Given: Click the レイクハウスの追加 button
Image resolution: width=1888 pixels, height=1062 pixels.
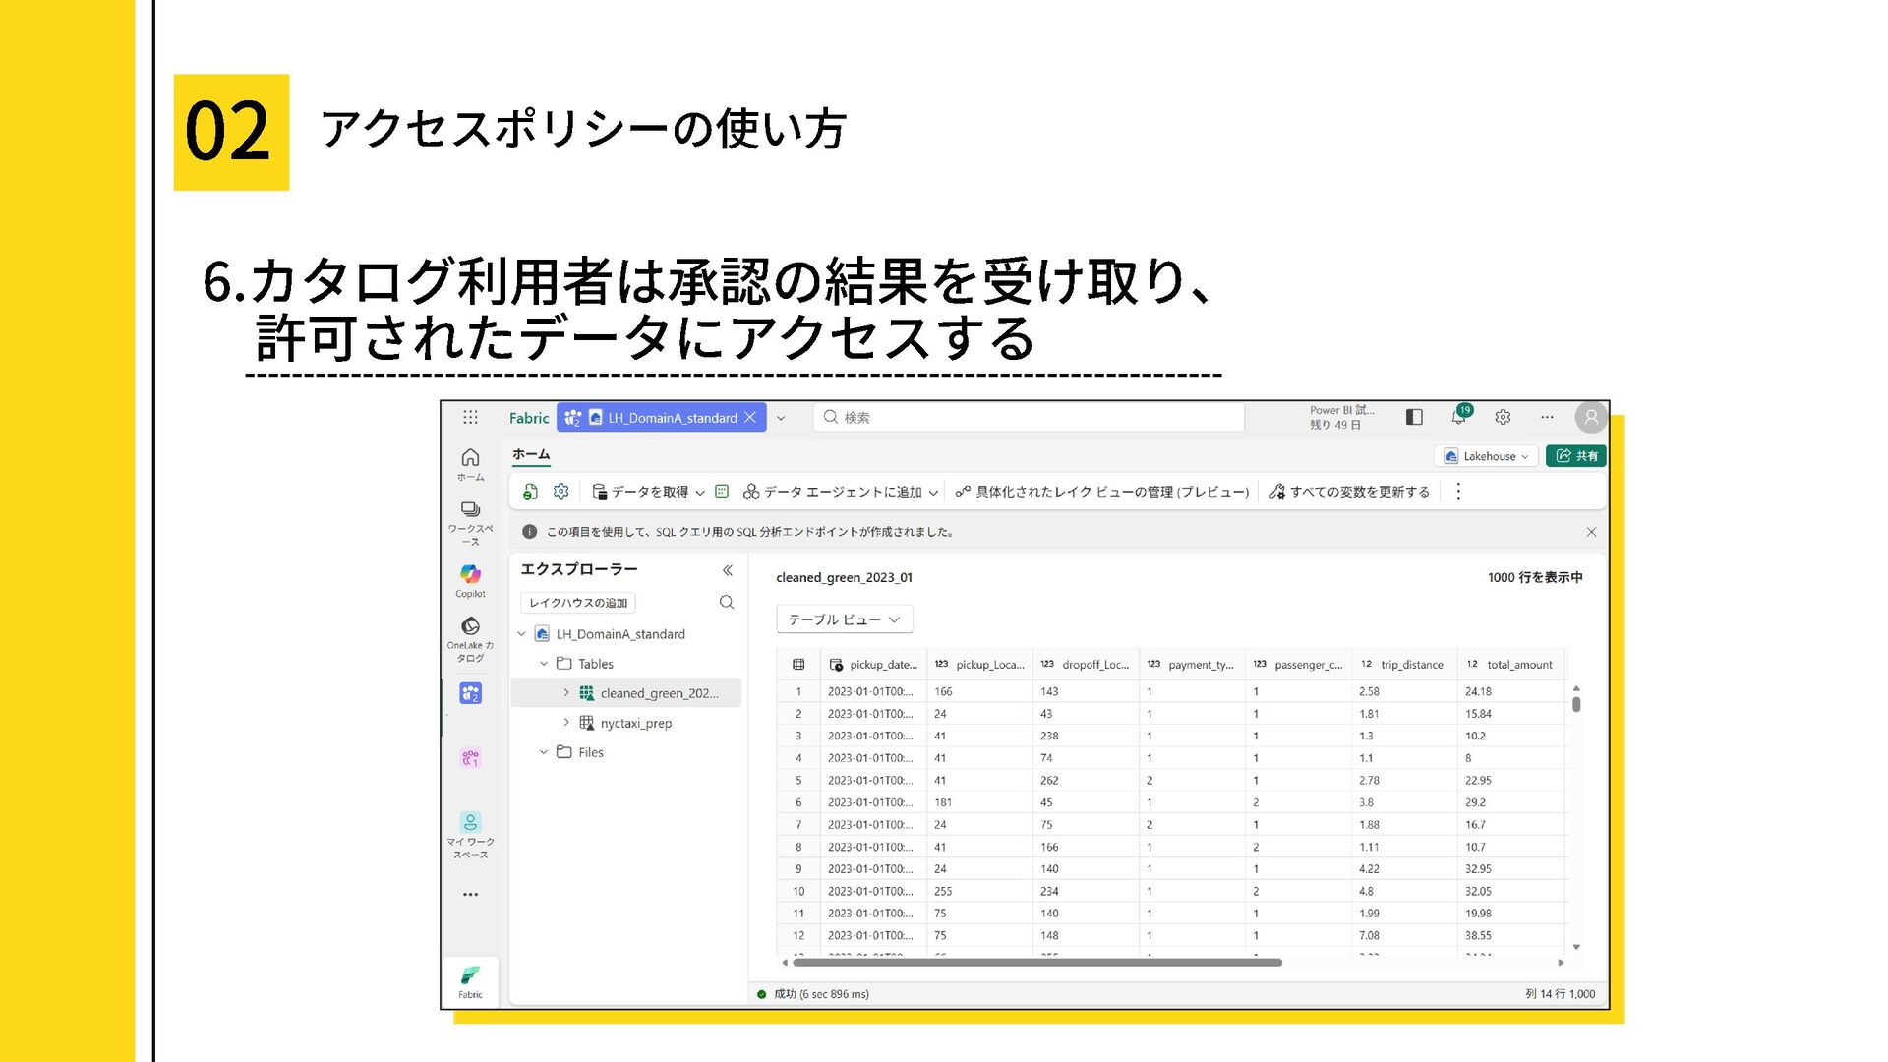Looking at the screenshot, I should tap(577, 602).
